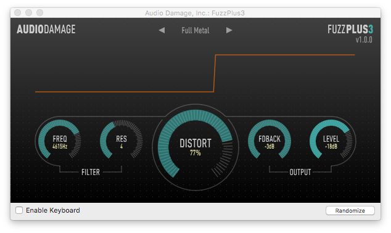The width and height of the screenshot is (391, 233).
Task: Click the OUTPUT section label
Action: pyautogui.click(x=300, y=172)
